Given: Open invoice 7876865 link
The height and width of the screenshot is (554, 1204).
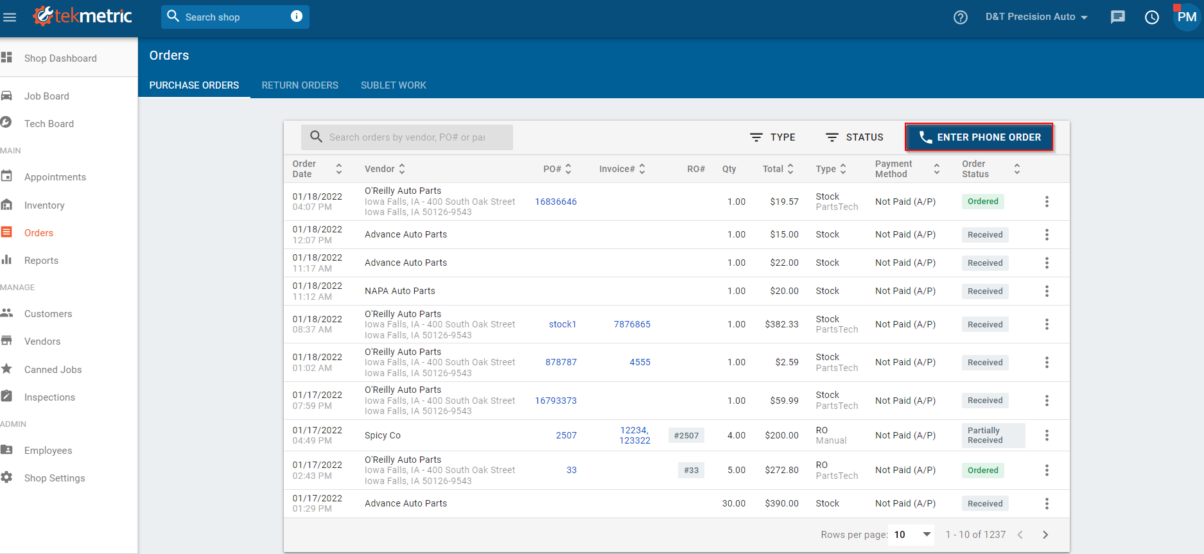Looking at the screenshot, I should tap(632, 324).
